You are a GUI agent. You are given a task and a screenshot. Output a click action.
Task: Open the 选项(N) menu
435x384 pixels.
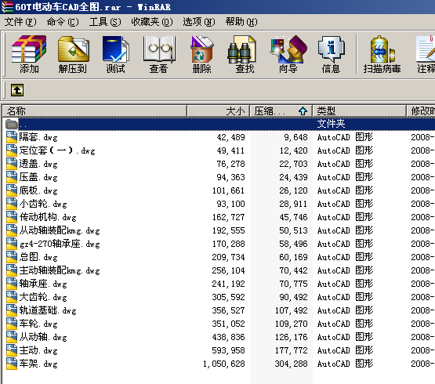198,22
